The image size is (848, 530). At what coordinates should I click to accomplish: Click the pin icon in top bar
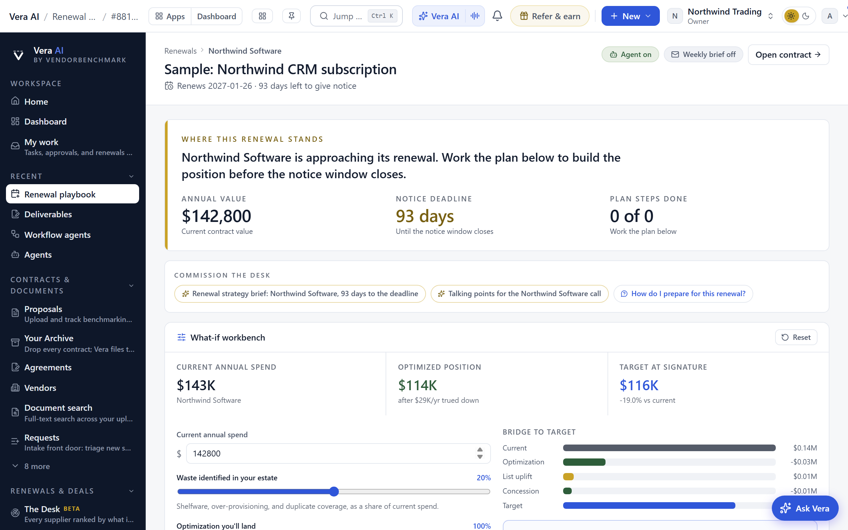coord(291,16)
